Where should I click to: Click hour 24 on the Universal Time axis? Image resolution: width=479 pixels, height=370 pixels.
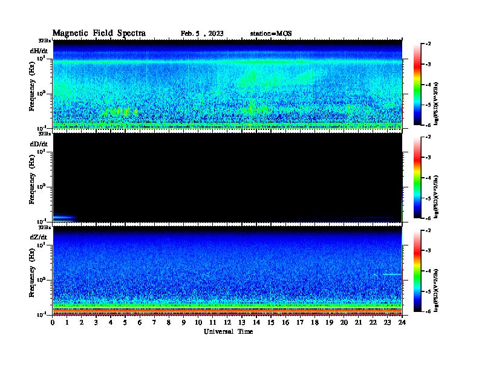click(x=402, y=322)
